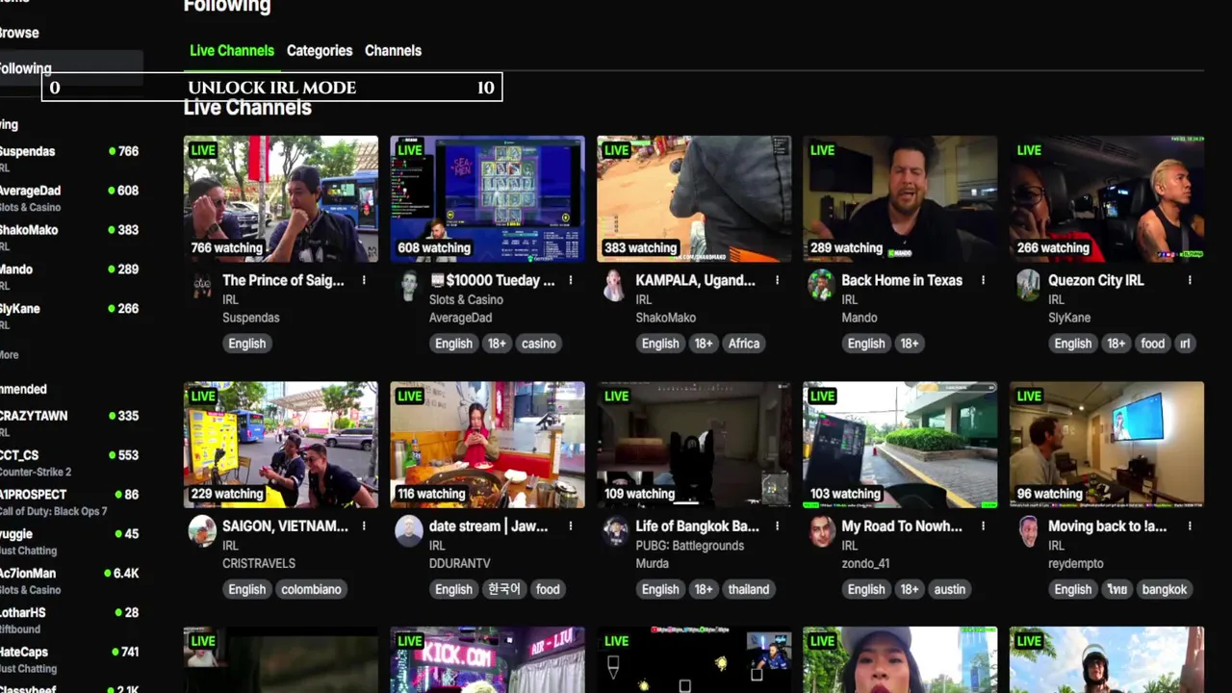
Task: Open Mando in sidebar channel list
Action: pos(69,276)
